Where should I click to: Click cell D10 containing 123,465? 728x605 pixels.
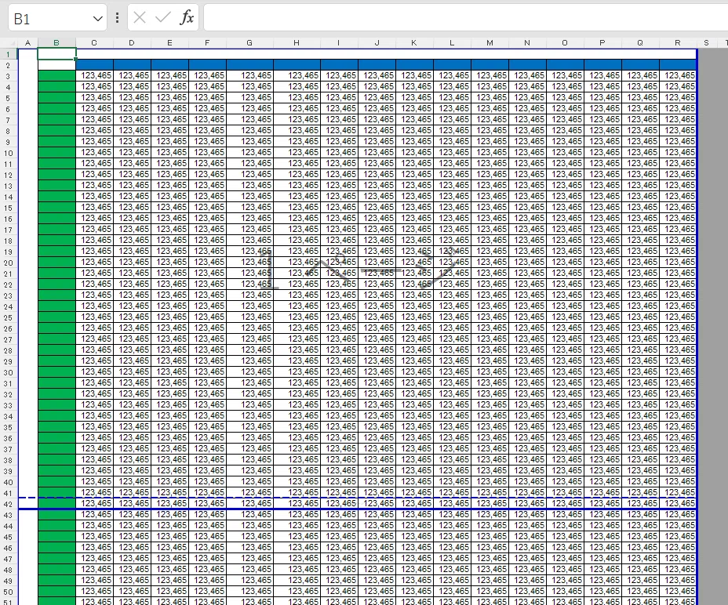coord(132,152)
